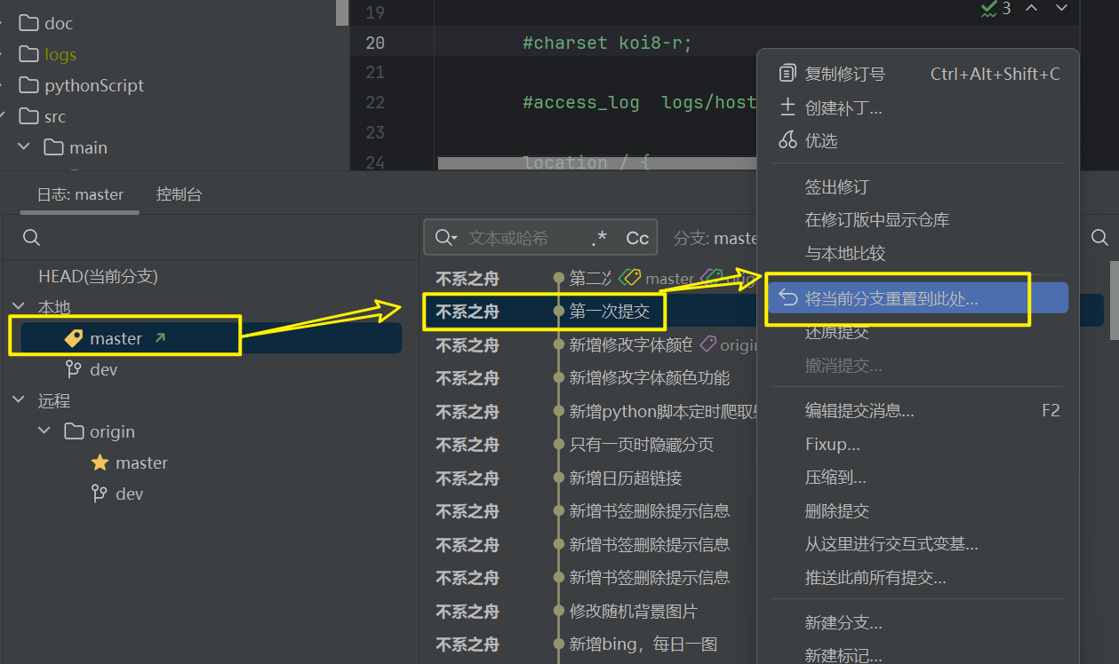The height and width of the screenshot is (664, 1119).
Task: Switch to the 控制台 tab
Action: coord(179,194)
